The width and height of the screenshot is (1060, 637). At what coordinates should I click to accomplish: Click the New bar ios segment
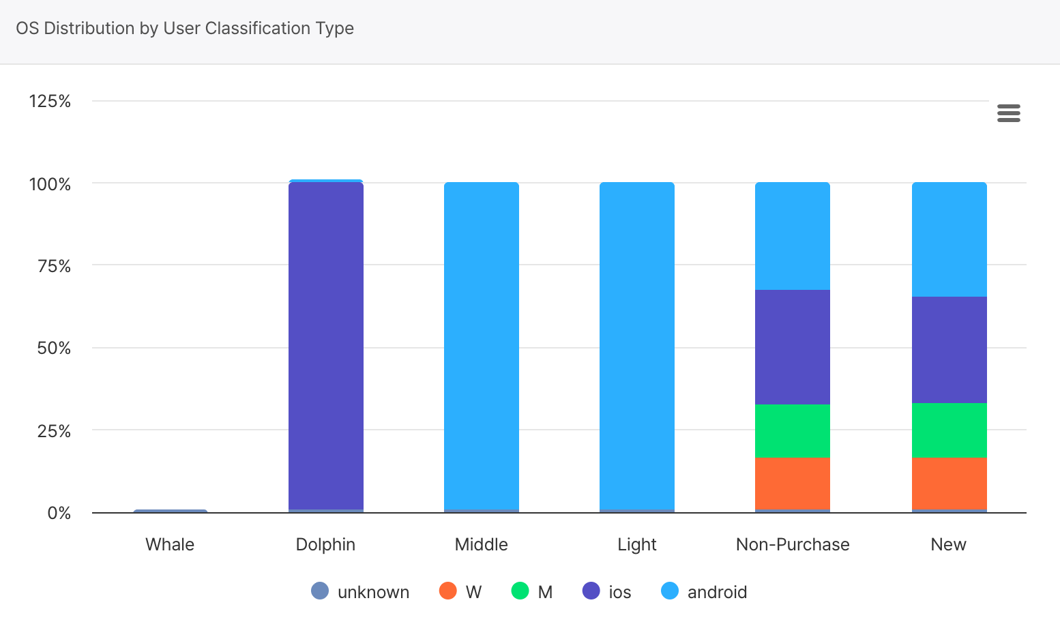coord(949,350)
